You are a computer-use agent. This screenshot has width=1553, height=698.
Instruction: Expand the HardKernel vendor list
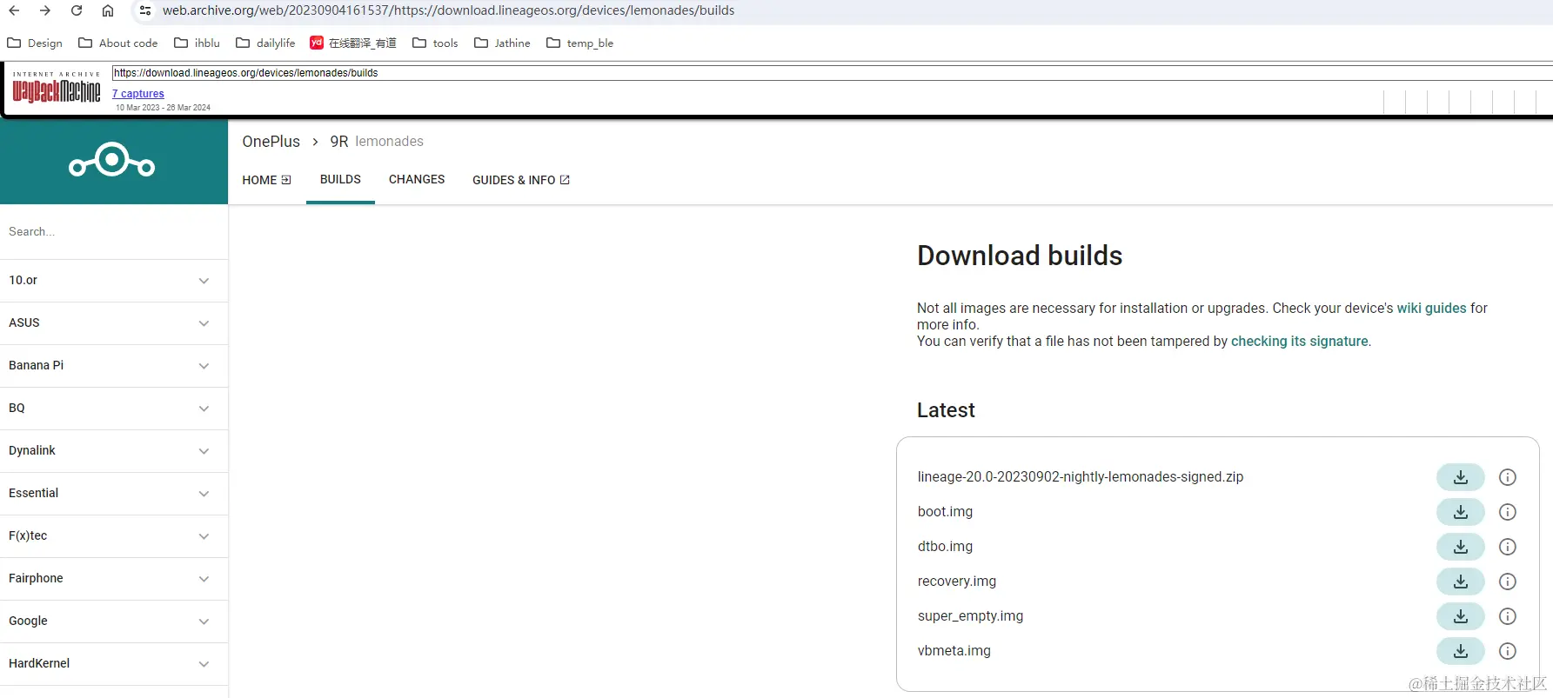click(x=114, y=664)
